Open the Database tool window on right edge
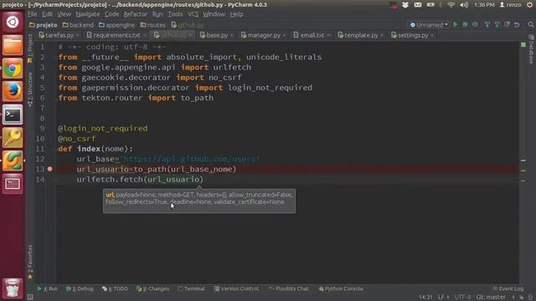 tap(531, 49)
